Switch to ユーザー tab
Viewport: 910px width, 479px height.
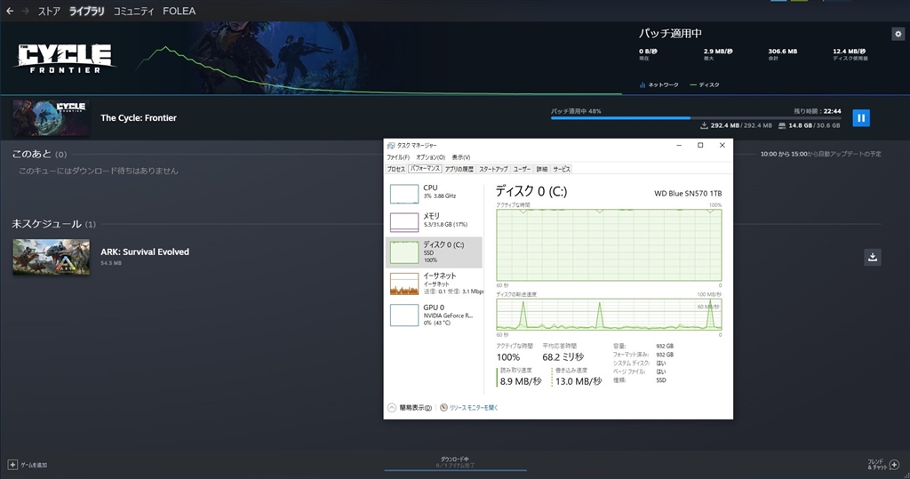pyautogui.click(x=522, y=169)
